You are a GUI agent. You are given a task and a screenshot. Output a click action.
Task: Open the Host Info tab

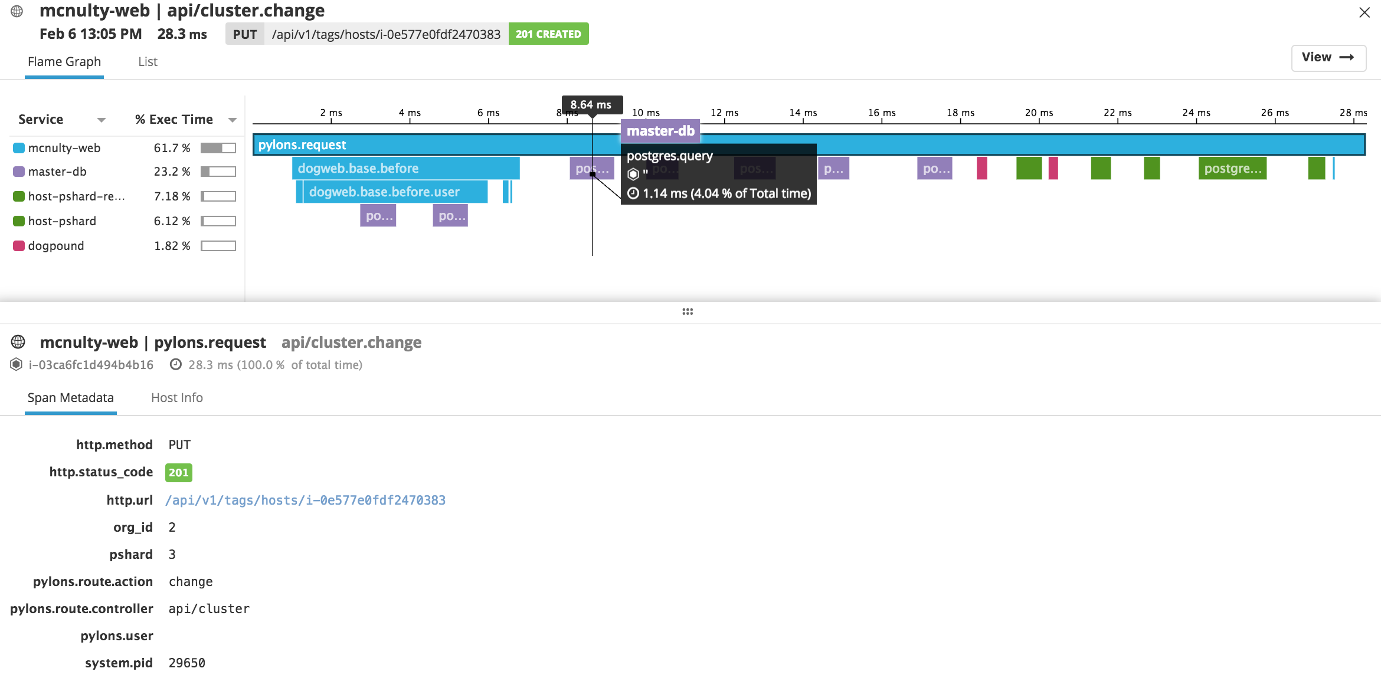(x=176, y=398)
